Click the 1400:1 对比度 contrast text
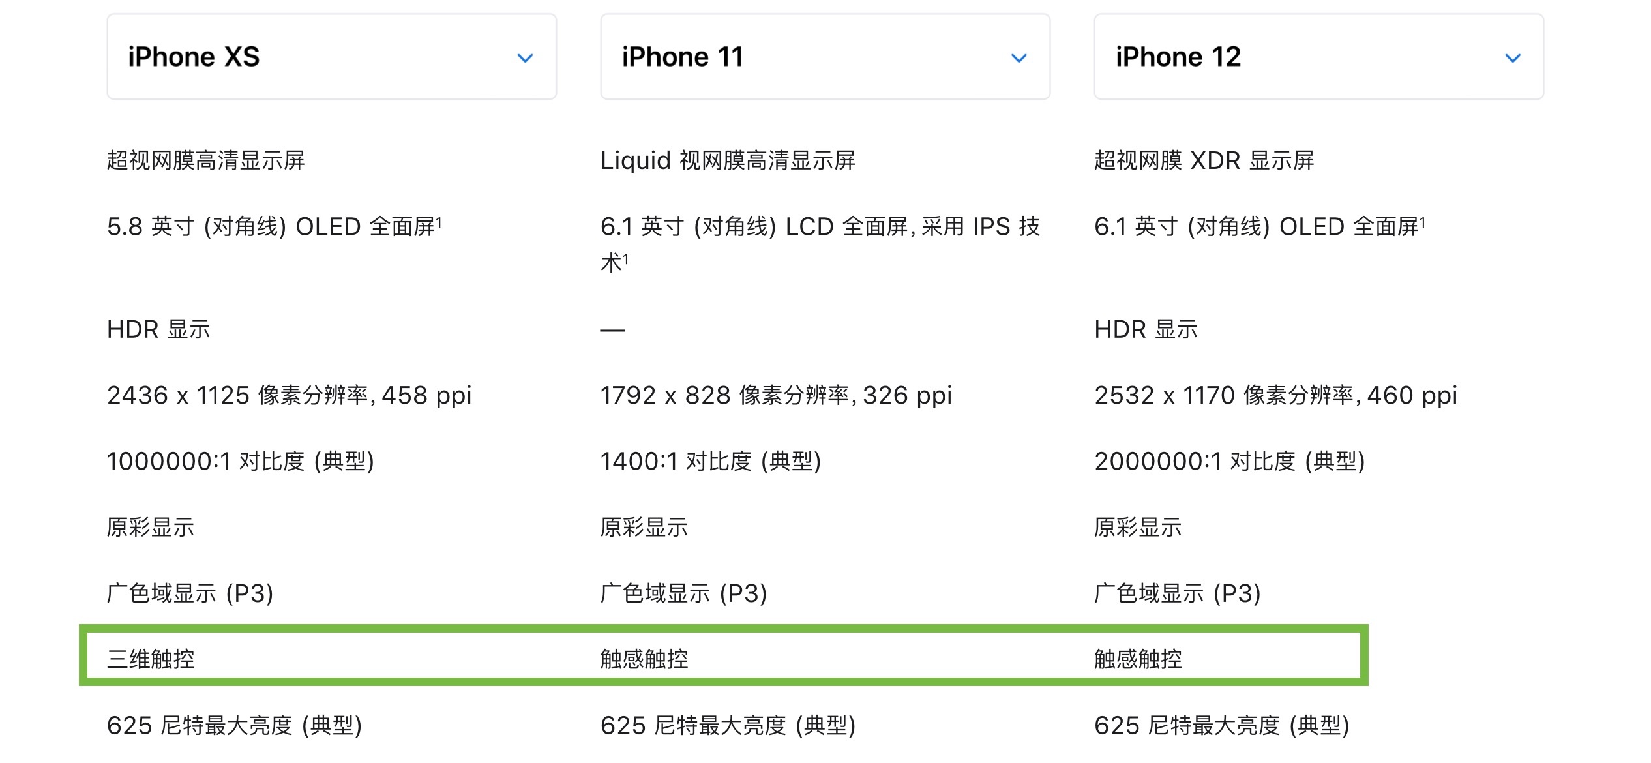Image resolution: width=1651 pixels, height=763 pixels. [x=710, y=461]
